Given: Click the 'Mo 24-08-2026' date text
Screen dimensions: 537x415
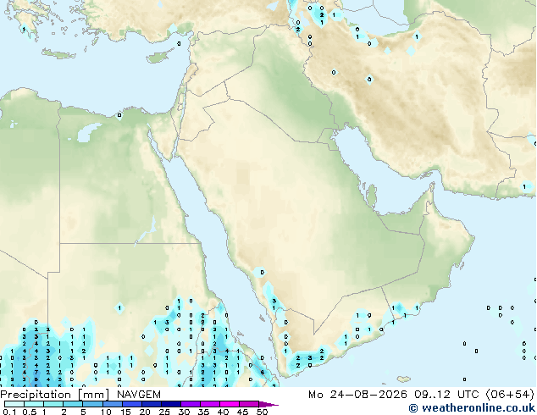Looking at the screenshot, I should 357,395.
